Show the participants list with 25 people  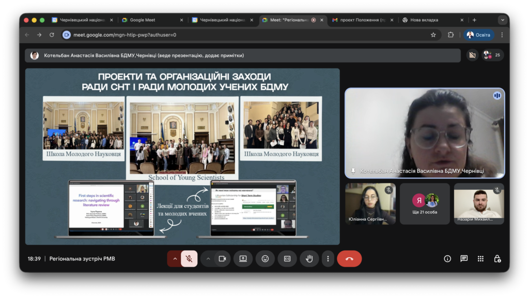tap(492, 55)
